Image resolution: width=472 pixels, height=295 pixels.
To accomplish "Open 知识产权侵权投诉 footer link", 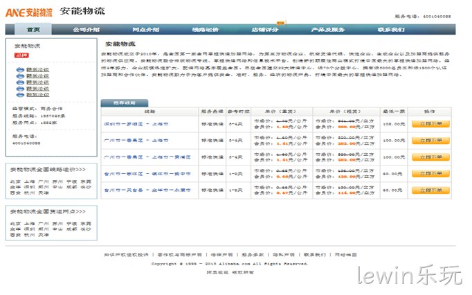I will click(x=126, y=255).
